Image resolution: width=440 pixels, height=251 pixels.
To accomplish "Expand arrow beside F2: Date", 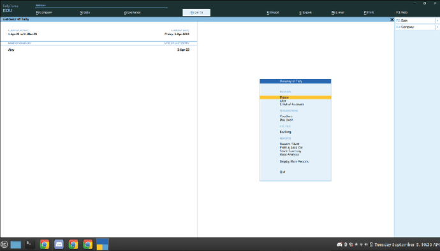I will point(437,20).
